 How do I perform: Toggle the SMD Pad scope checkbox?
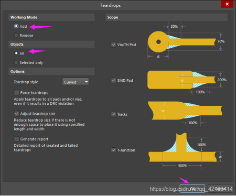pos(114,80)
